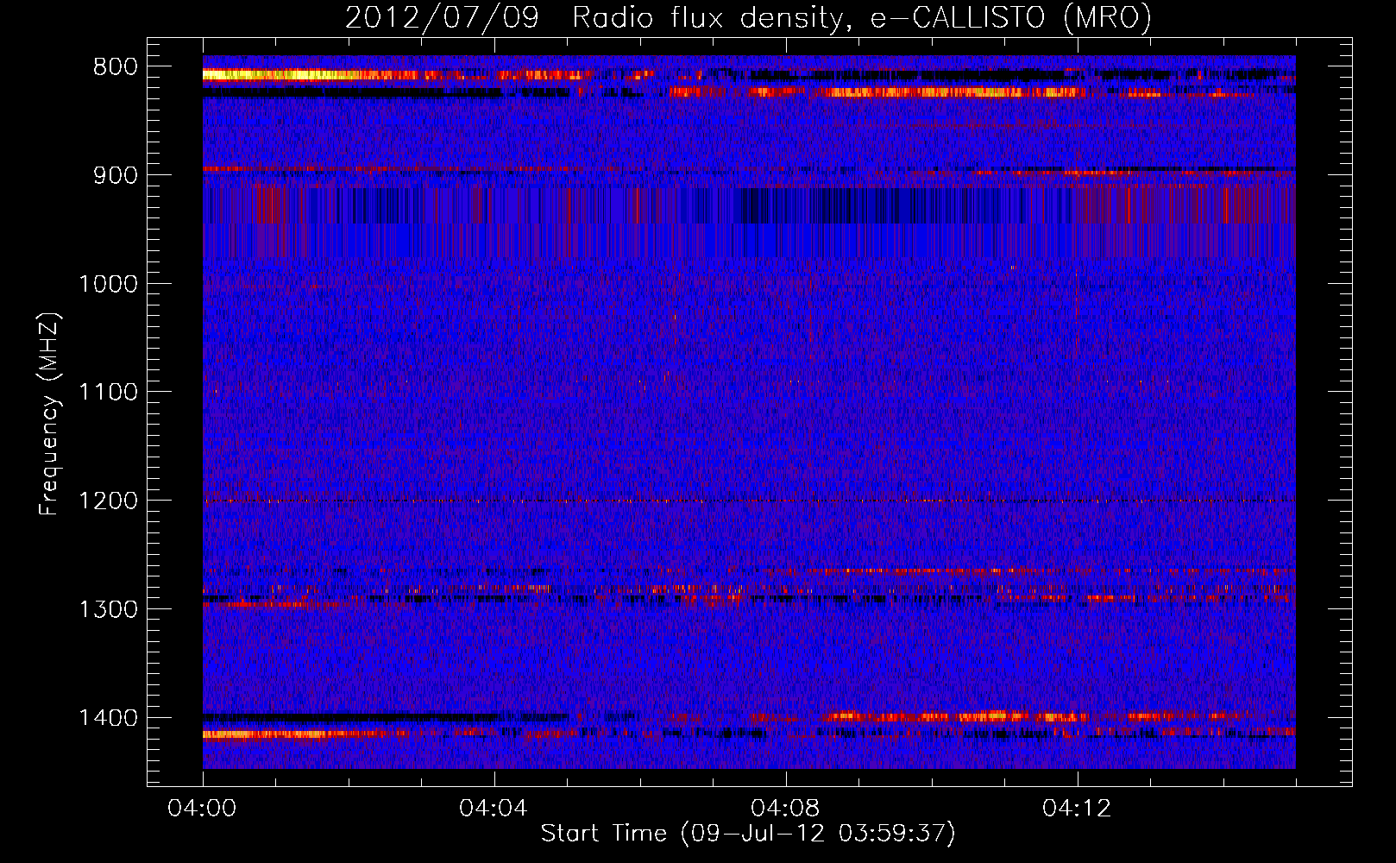
Task: Click the striped vertical noise band between 900 and 1000 MHz
Action: (749, 222)
